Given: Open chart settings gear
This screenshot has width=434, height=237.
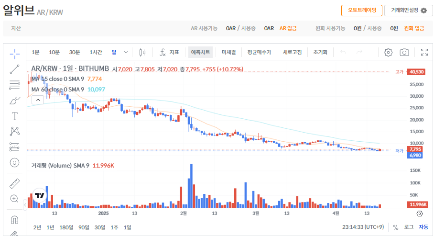Looking at the screenshot, I should (x=388, y=52).
